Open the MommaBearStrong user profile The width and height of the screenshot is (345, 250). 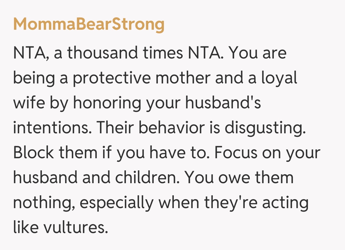(89, 24)
